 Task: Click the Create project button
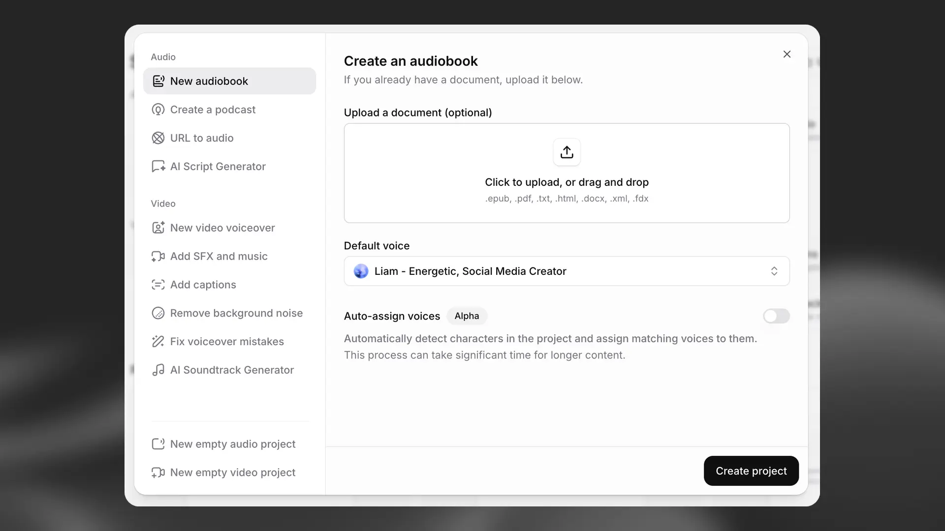[751, 471]
